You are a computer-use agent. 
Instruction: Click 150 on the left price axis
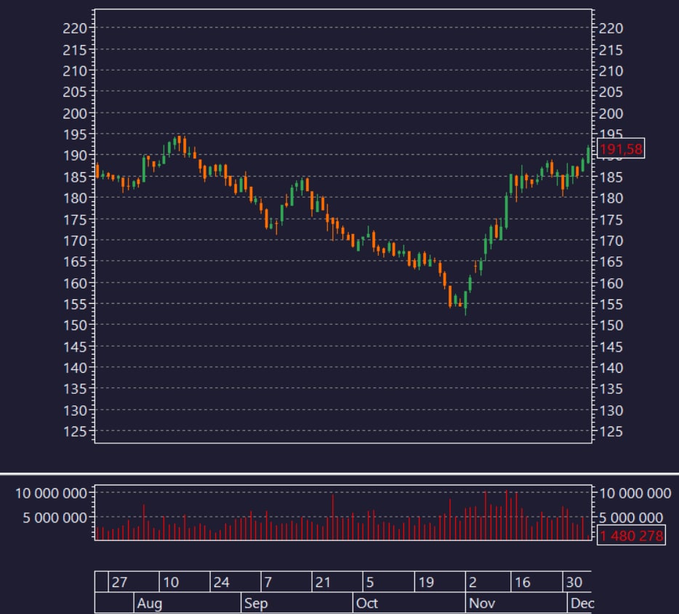click(x=75, y=326)
